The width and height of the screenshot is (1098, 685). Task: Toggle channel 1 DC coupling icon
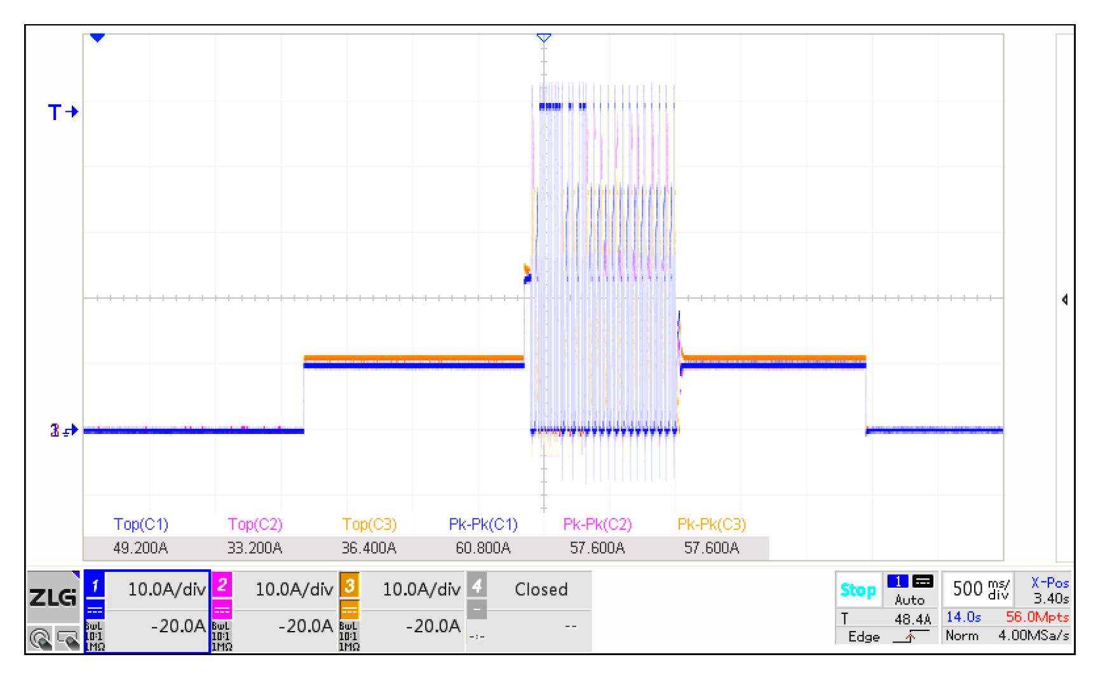(95, 610)
